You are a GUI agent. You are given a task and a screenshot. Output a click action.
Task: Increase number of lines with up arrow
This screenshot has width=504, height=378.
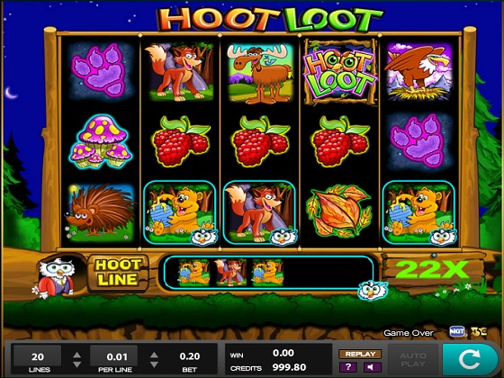pos(76,355)
